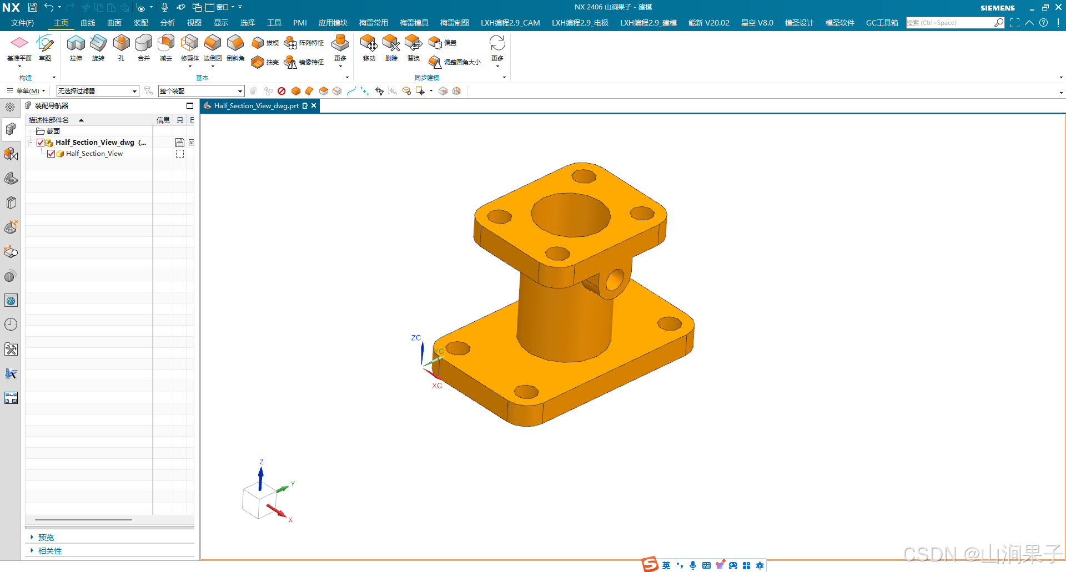The image size is (1066, 572).
Task: Expand the 构造 group options arrow
Action: pyautogui.click(x=54, y=78)
